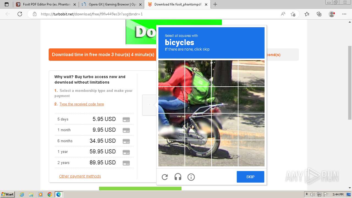
Task: Open Microsoft Edge taskbar icon
Action: 59,194
